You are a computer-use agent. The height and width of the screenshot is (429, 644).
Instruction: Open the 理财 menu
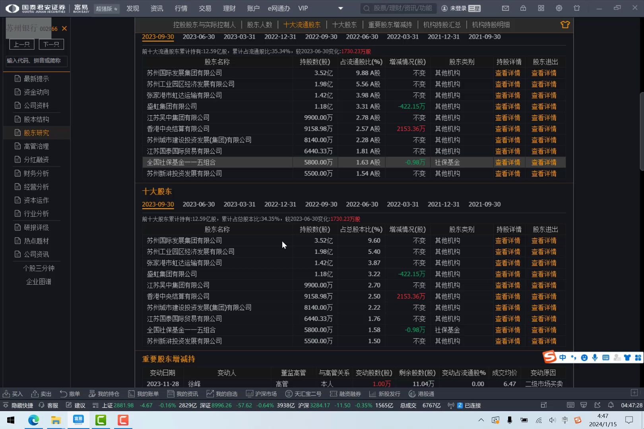point(229,8)
